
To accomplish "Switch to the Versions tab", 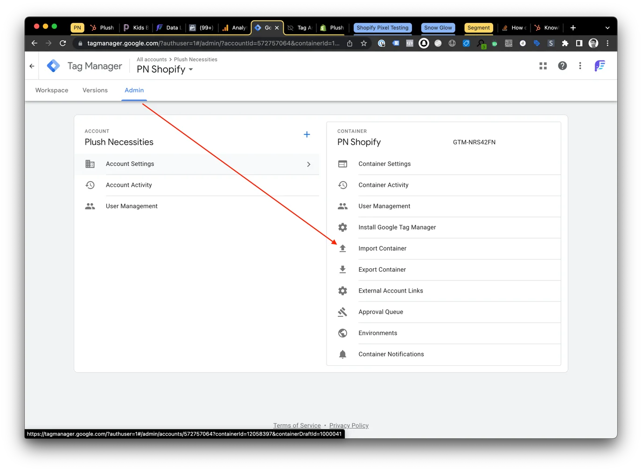I will tap(95, 90).
